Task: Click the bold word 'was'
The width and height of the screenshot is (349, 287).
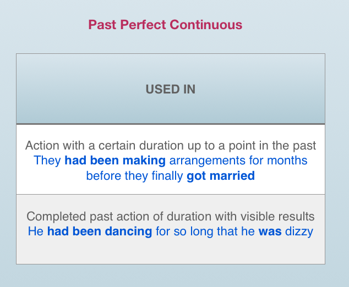Action: (x=270, y=231)
